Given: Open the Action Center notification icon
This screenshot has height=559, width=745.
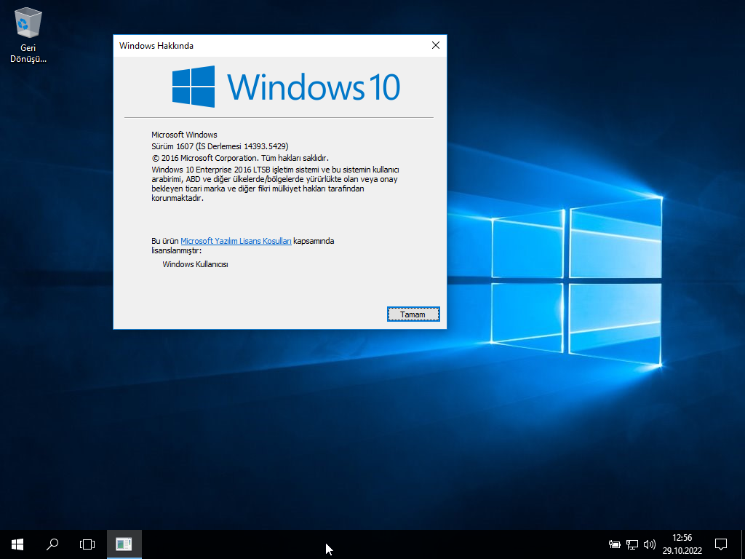Looking at the screenshot, I should coord(721,544).
